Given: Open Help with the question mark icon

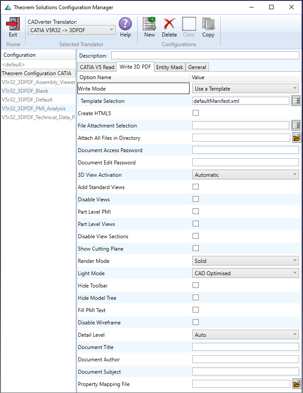Looking at the screenshot, I should click(125, 24).
